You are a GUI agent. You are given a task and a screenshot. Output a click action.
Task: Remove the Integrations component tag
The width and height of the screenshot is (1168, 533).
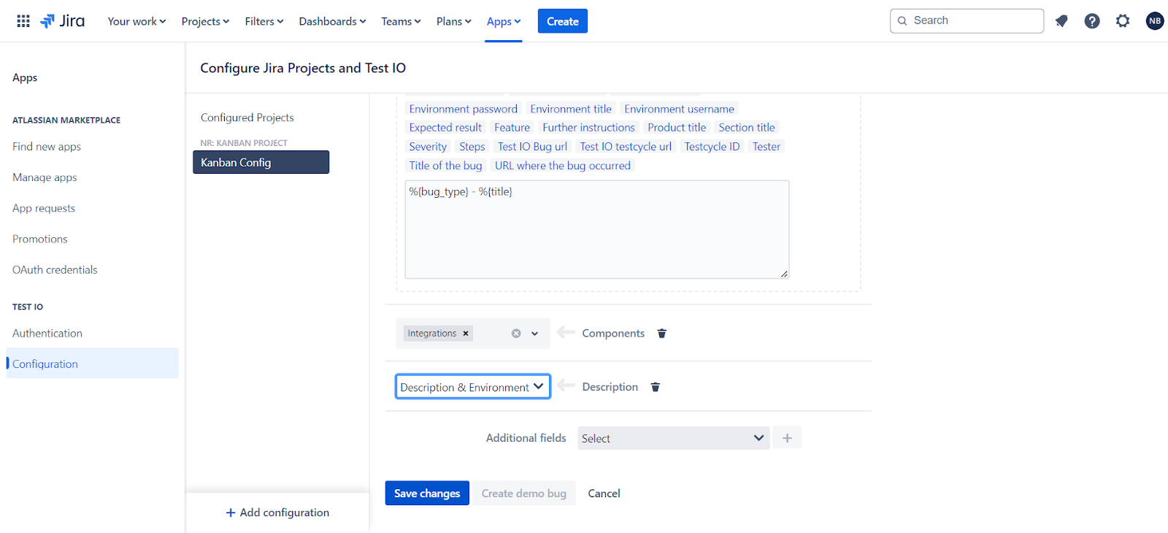tap(466, 334)
